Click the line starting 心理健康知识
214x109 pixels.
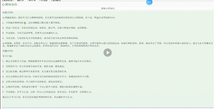pos(59,18)
